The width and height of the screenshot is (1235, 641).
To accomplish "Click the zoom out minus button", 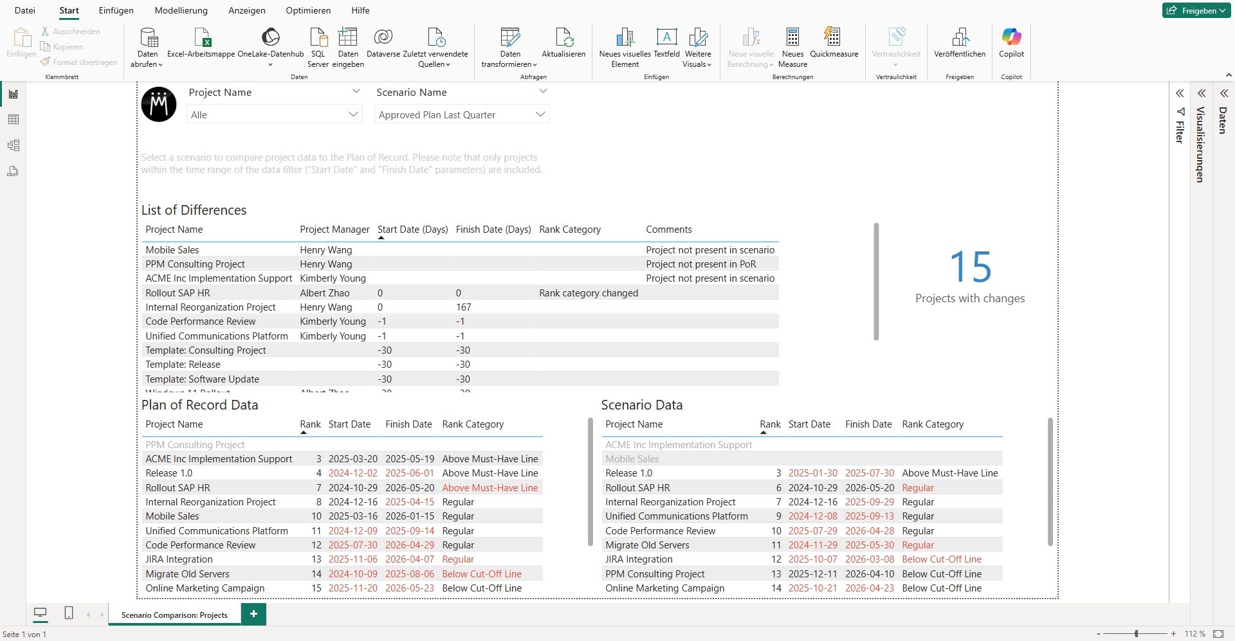I will 1099,634.
